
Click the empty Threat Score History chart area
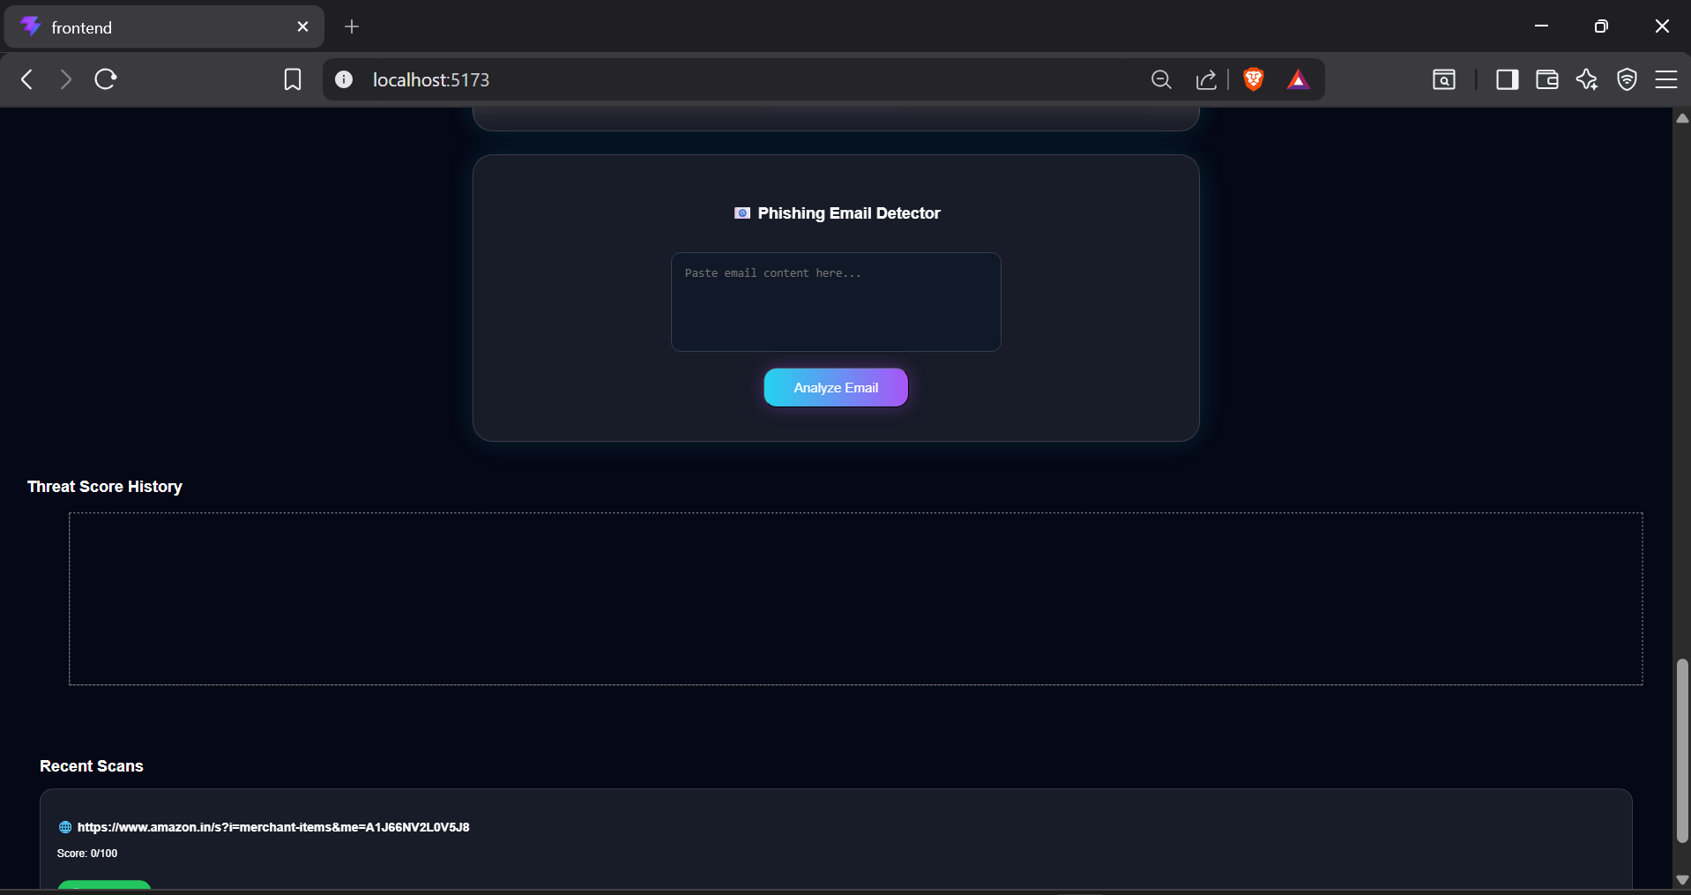click(x=856, y=599)
